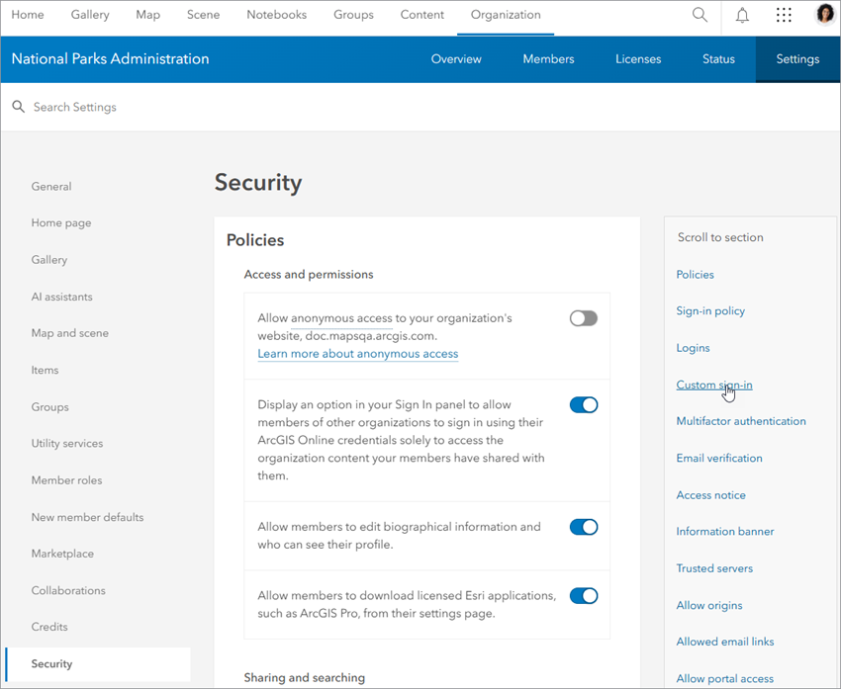The height and width of the screenshot is (689, 841).
Task: Open the Licenses tab
Action: tap(638, 58)
